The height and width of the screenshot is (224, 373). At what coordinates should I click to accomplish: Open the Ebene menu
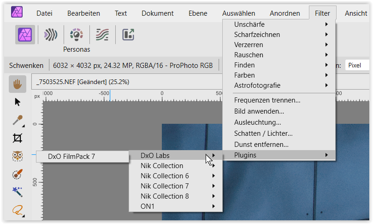coord(198,13)
